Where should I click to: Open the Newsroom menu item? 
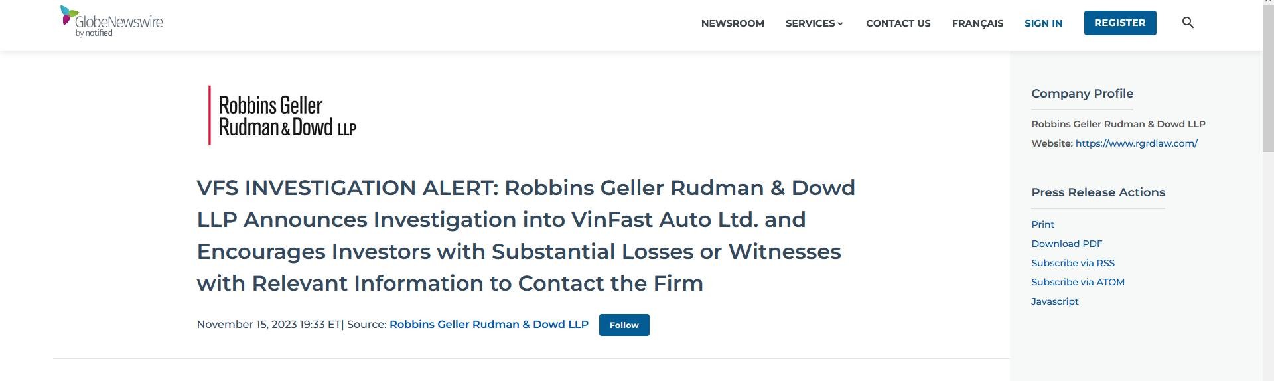[x=733, y=23]
